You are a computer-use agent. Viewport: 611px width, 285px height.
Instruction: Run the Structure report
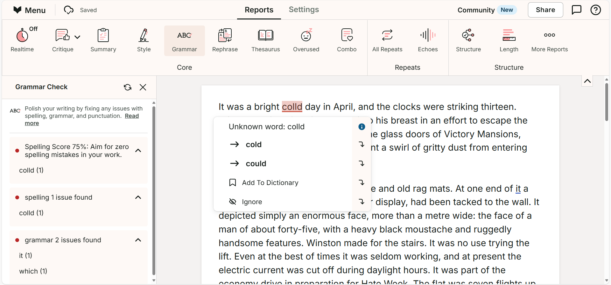468,40
